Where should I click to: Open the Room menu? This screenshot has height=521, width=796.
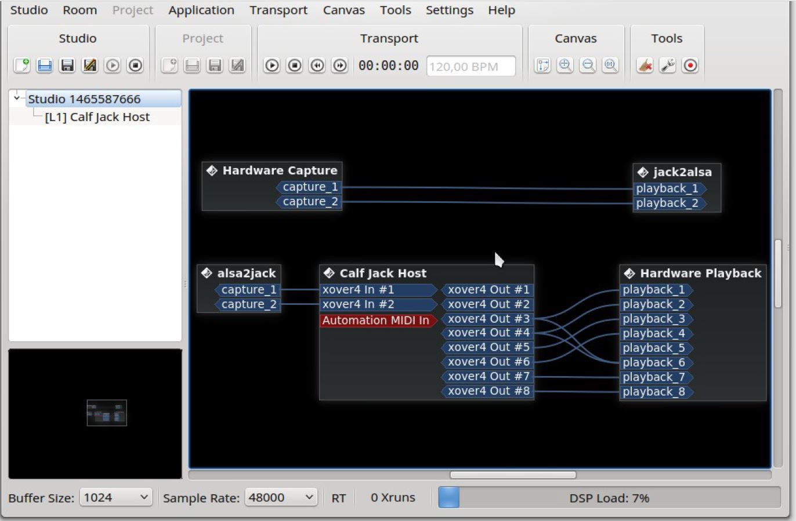pos(80,10)
